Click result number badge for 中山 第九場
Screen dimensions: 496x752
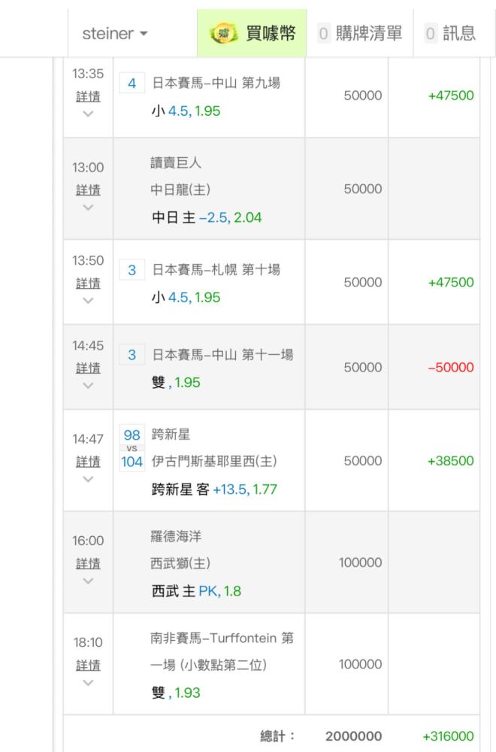click(132, 83)
